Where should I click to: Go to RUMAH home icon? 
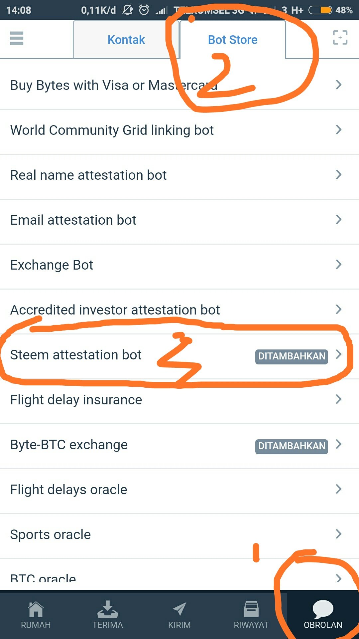pos(36,609)
